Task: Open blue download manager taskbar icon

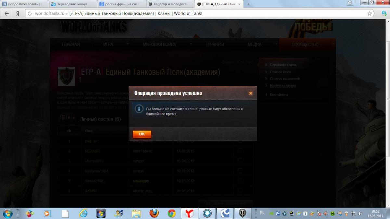Action: 207,213
